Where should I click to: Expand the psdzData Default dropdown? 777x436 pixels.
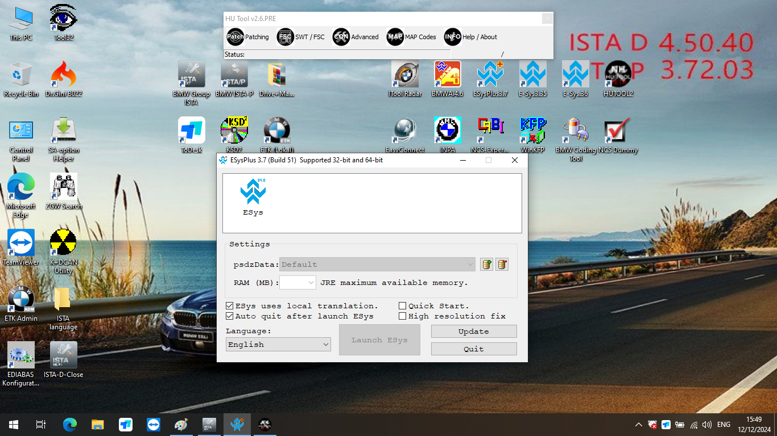tap(377, 265)
